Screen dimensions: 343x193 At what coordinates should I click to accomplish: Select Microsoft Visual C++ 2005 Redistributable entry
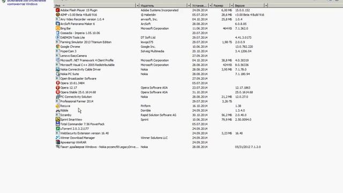point(87,65)
